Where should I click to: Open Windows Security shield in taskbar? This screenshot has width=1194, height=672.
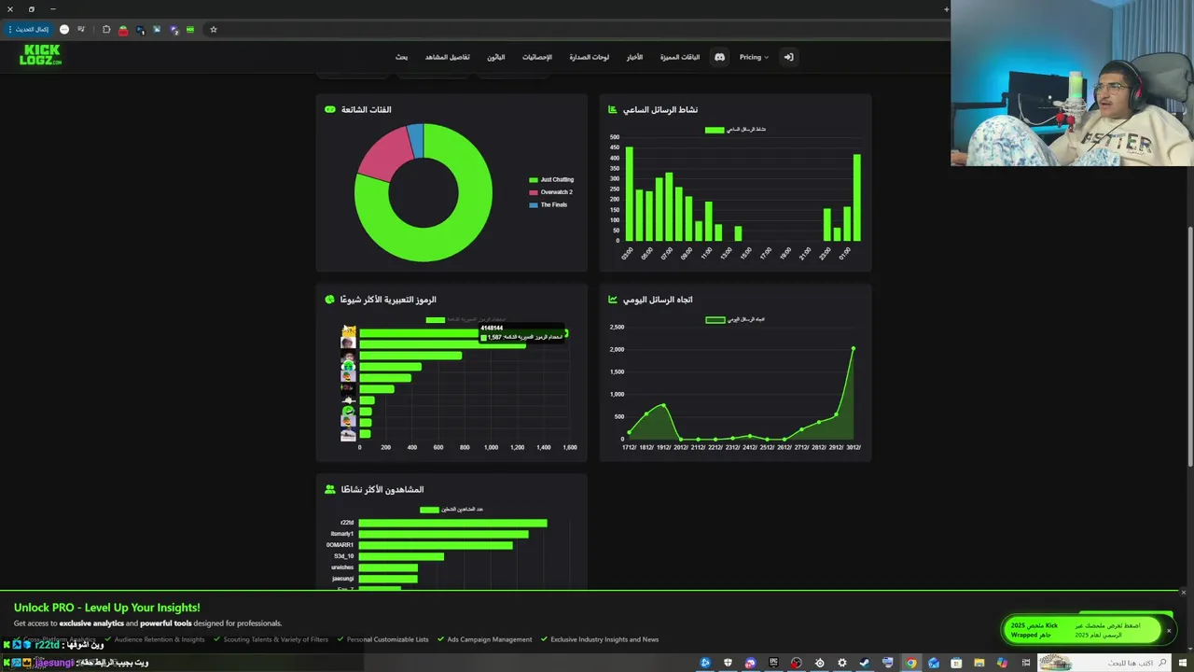click(728, 663)
